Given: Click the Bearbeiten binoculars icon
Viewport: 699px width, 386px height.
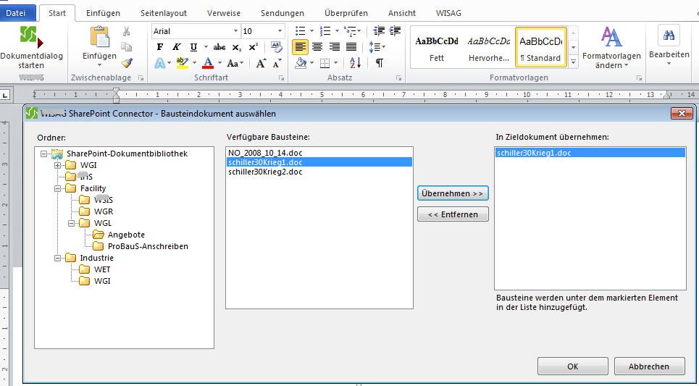Looking at the screenshot, I should click(x=669, y=36).
